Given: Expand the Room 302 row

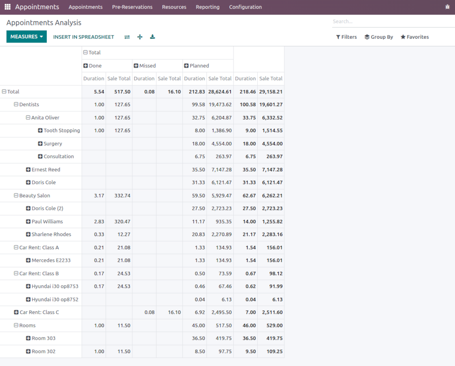Looking at the screenshot, I should pos(41,352).
